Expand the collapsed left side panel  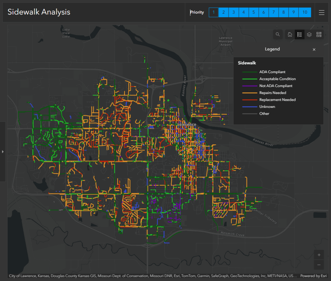point(3,152)
